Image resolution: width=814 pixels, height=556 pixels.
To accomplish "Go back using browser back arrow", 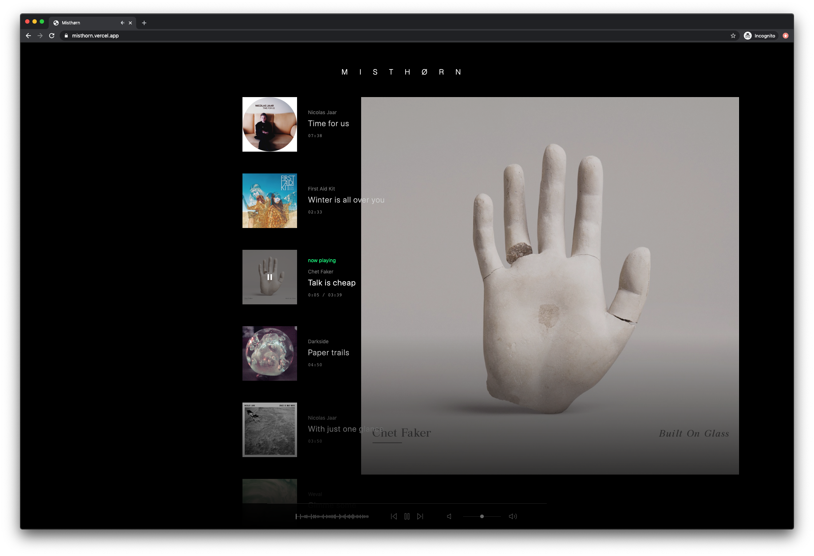I will [28, 36].
